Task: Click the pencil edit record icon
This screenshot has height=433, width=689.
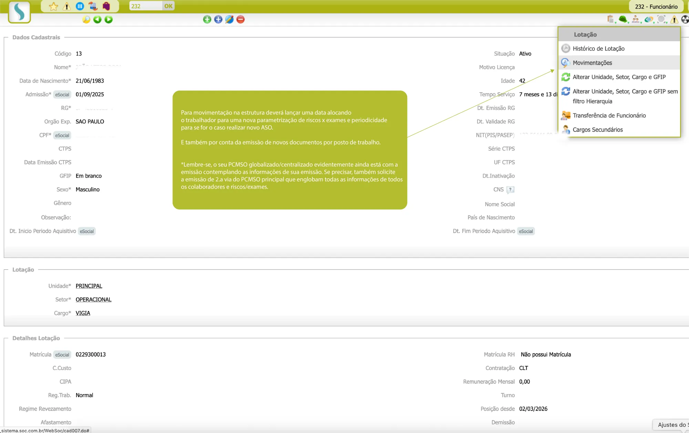Action: click(229, 20)
